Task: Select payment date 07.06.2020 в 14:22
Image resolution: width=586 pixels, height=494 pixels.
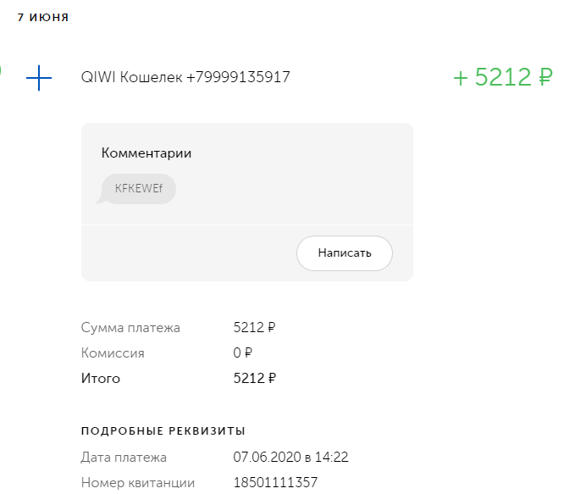Action: coord(290,458)
